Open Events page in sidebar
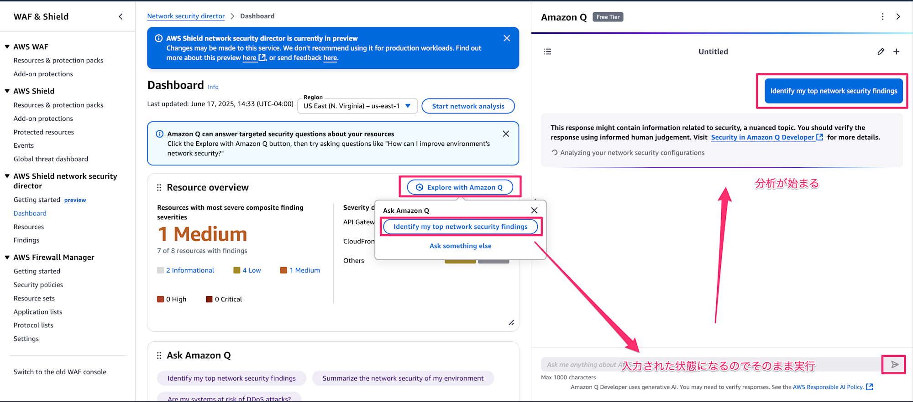 coord(23,145)
